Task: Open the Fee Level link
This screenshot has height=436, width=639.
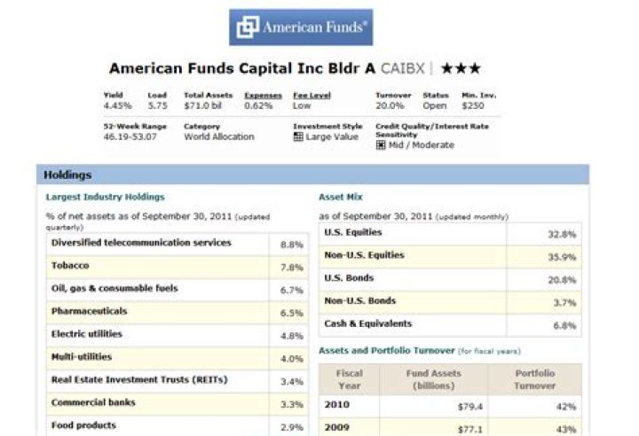Action: (x=312, y=95)
